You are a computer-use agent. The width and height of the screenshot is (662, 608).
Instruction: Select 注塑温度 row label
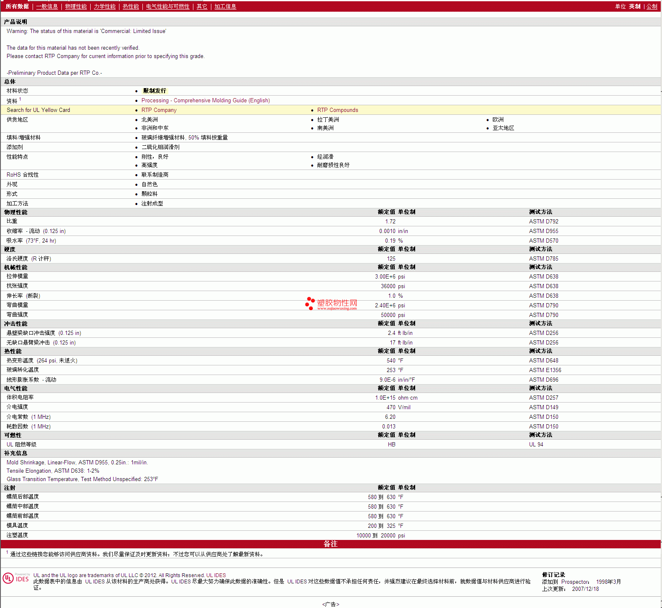point(17,535)
